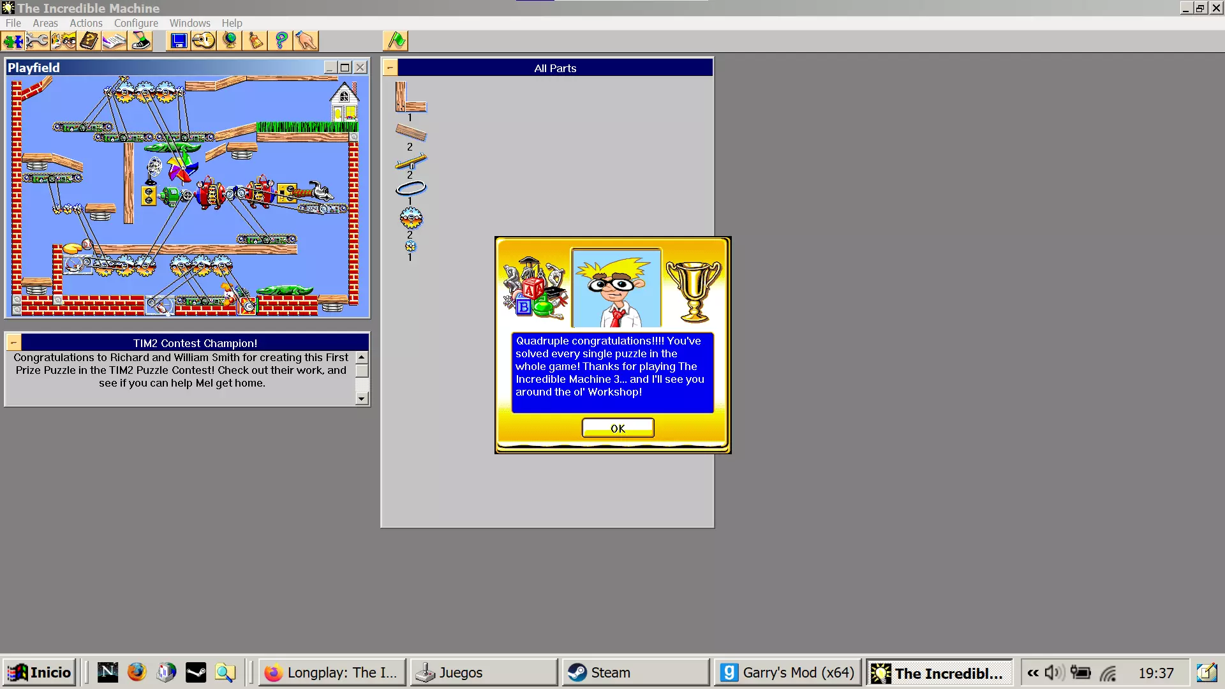Switch to the Steam taskbar button
1225x689 pixels.
[x=635, y=672]
